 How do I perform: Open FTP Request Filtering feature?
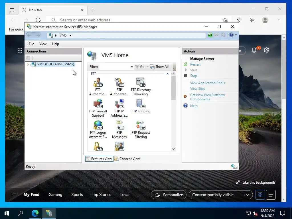tap(141, 130)
